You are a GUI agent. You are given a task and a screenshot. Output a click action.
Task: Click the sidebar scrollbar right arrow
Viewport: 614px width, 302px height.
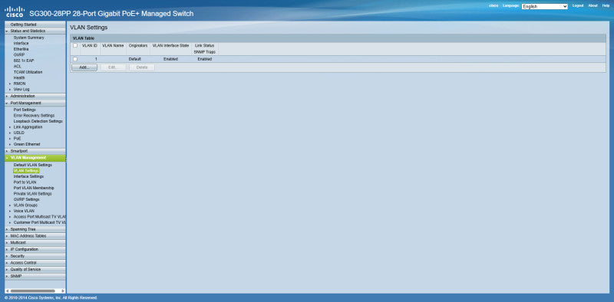[x=63, y=291]
